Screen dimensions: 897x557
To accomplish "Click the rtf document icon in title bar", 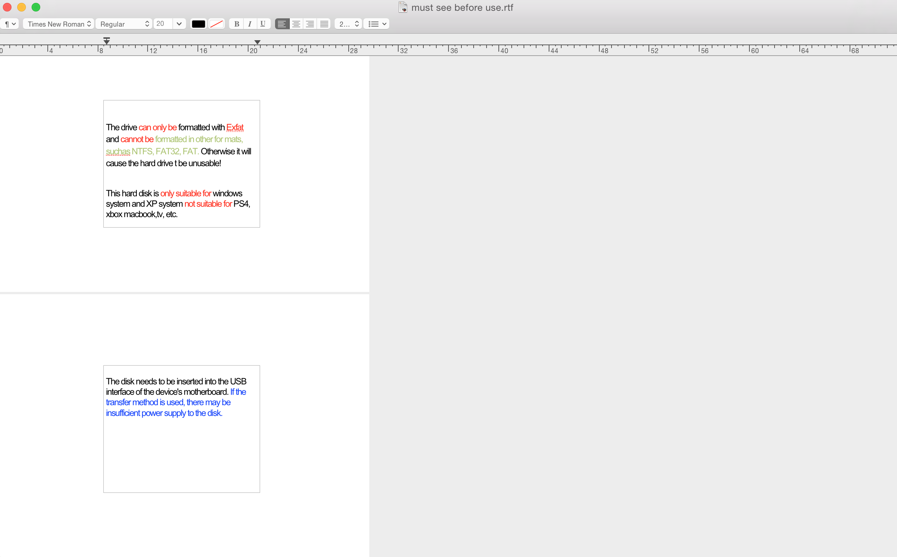I will (403, 8).
